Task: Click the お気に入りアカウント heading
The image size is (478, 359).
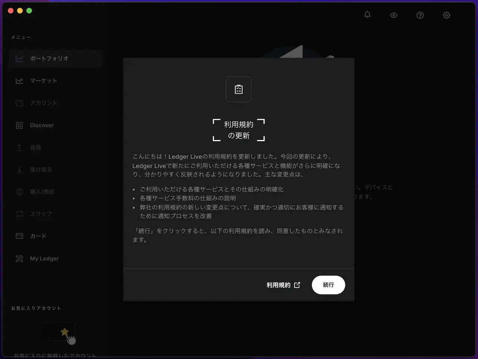Action: pyautogui.click(x=36, y=308)
